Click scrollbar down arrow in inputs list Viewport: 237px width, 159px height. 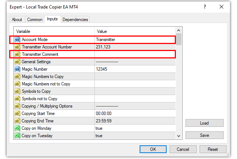[x=178, y=136]
